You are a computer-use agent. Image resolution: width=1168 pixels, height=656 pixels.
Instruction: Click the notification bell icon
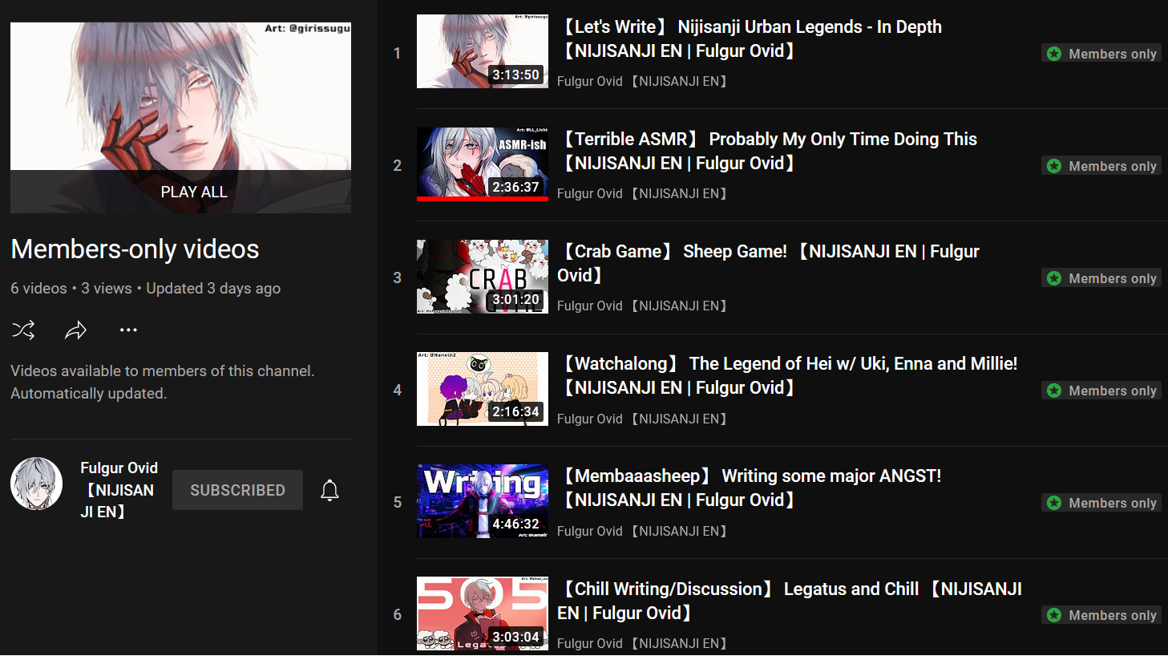click(x=329, y=490)
